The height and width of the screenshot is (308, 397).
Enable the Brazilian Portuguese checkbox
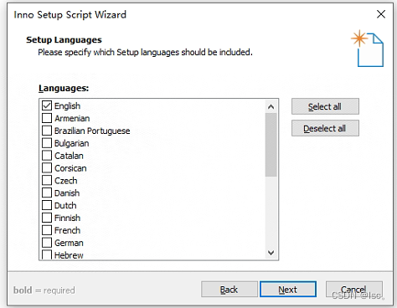[x=47, y=131]
